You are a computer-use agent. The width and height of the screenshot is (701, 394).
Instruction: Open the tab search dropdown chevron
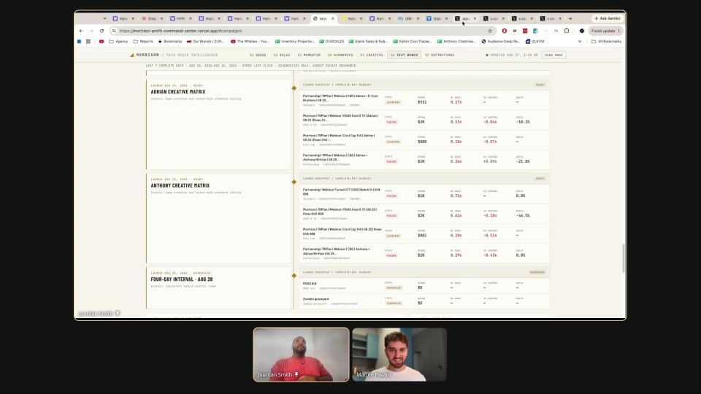coord(104,19)
